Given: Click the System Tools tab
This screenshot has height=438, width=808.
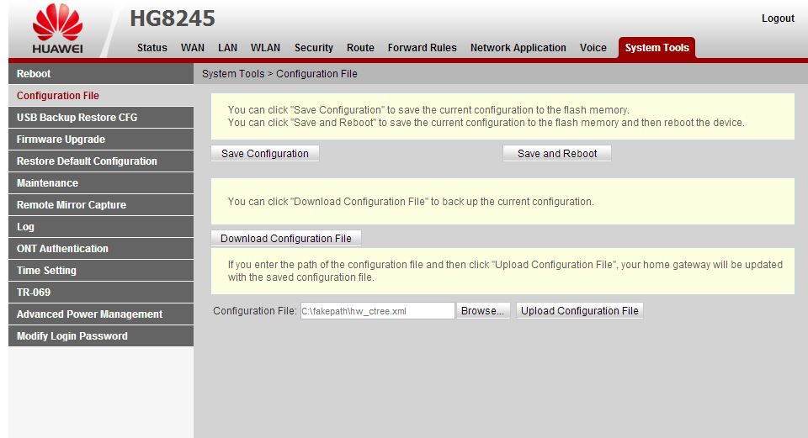Looking at the screenshot, I should 657,48.
